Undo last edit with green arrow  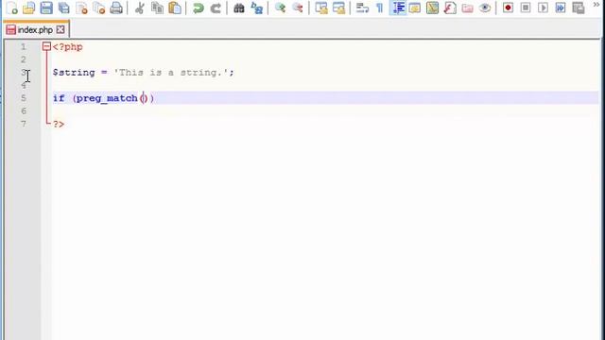[x=198, y=8]
